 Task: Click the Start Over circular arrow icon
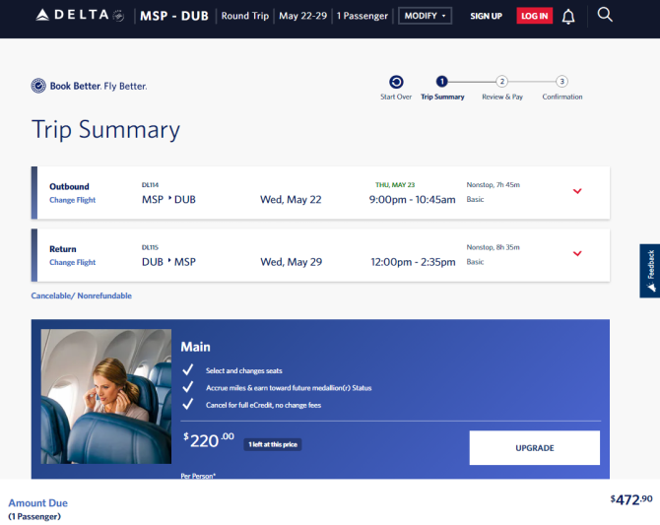click(x=396, y=82)
